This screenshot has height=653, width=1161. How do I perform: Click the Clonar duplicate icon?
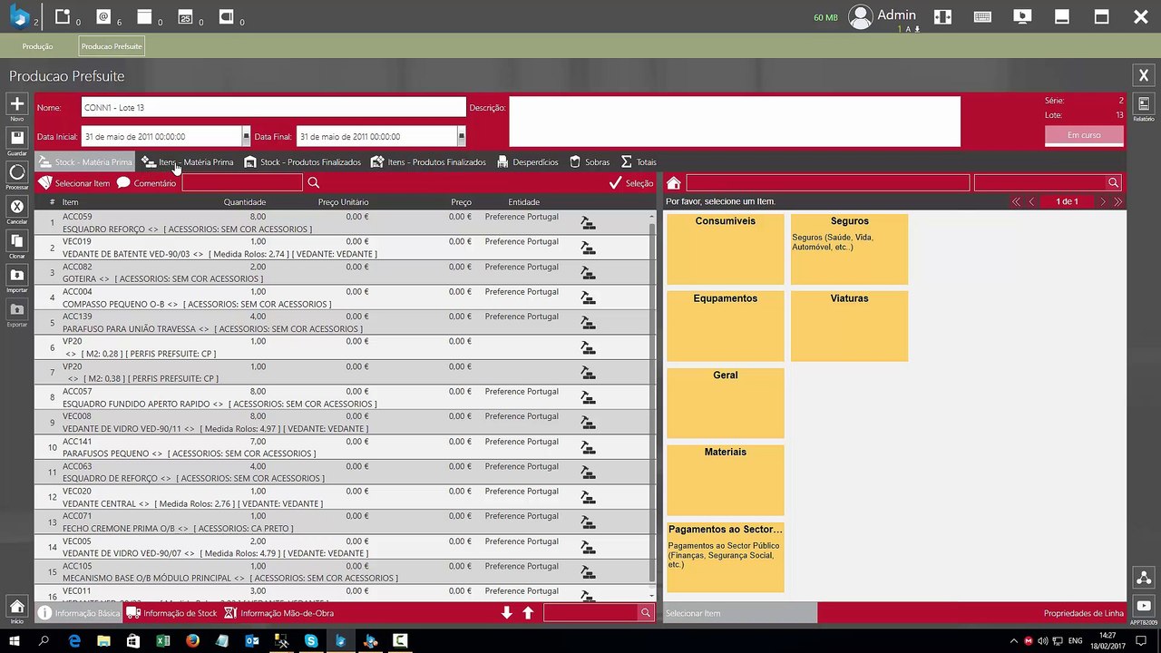tap(16, 241)
